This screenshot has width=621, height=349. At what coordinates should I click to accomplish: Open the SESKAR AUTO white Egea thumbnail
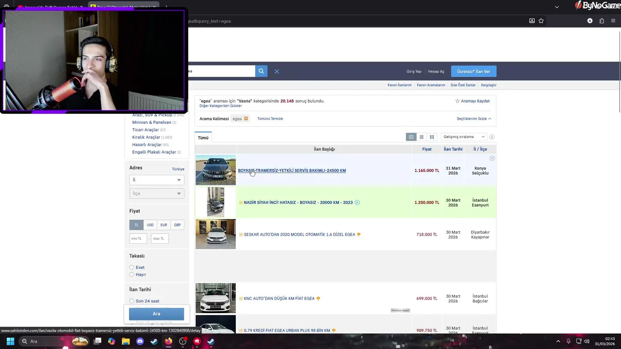point(215,234)
